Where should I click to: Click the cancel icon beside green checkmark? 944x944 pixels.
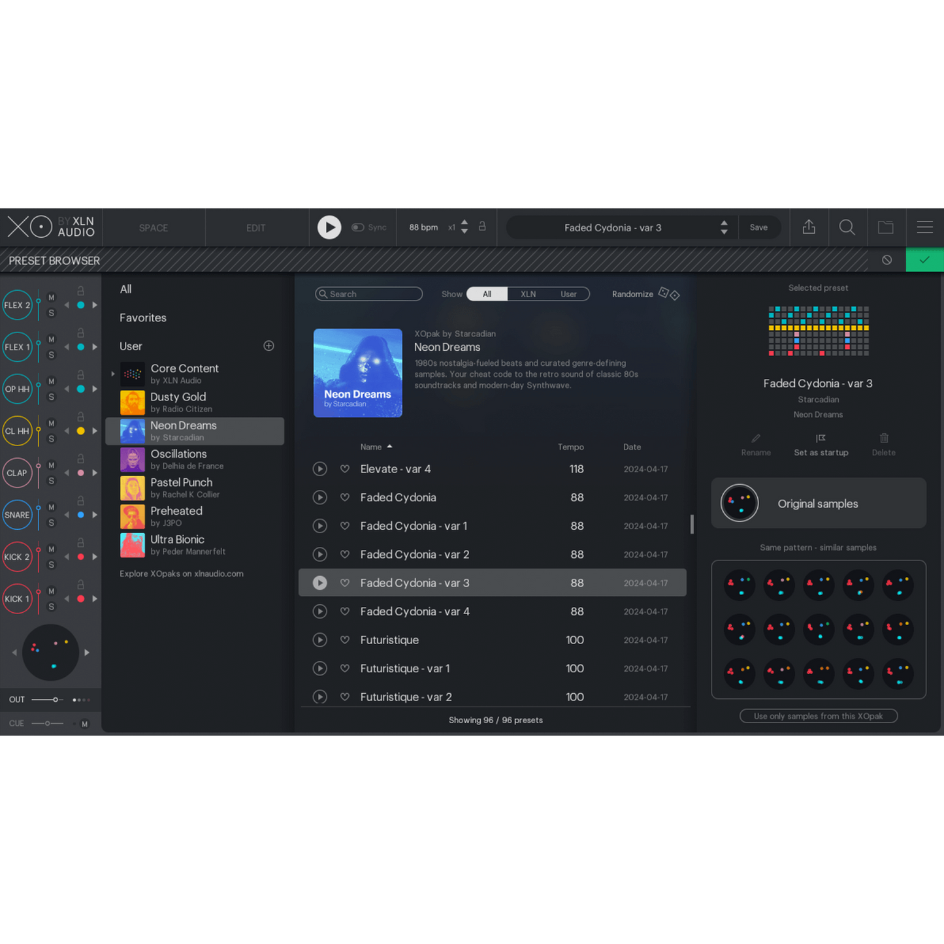pyautogui.click(x=887, y=260)
